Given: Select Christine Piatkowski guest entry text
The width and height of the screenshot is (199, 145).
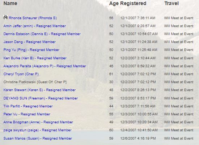Looking at the screenshot, I should pos(35,82).
